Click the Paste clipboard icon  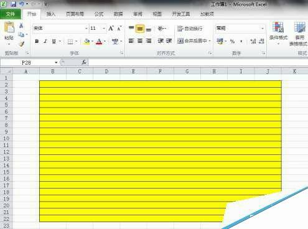tap(9, 27)
